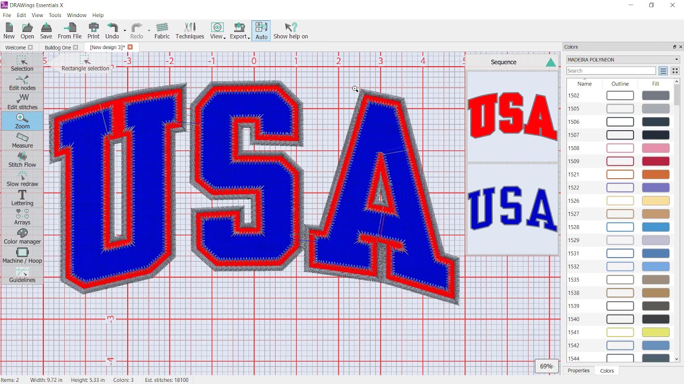Screen dimensions: 684x384
Task: Start Slow redraw simulation
Action: [22, 179]
